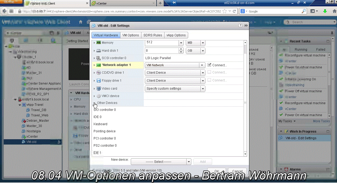Expand the Network adapter 1 row

[94, 65]
